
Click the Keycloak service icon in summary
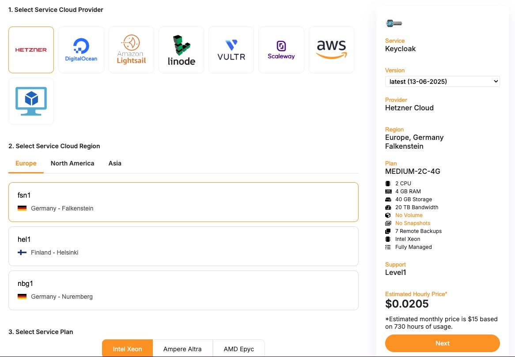click(394, 23)
